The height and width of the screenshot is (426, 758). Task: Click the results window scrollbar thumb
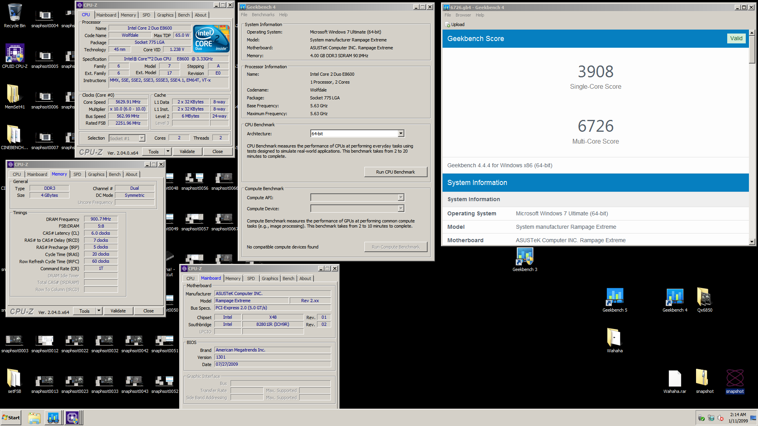pos(752,49)
